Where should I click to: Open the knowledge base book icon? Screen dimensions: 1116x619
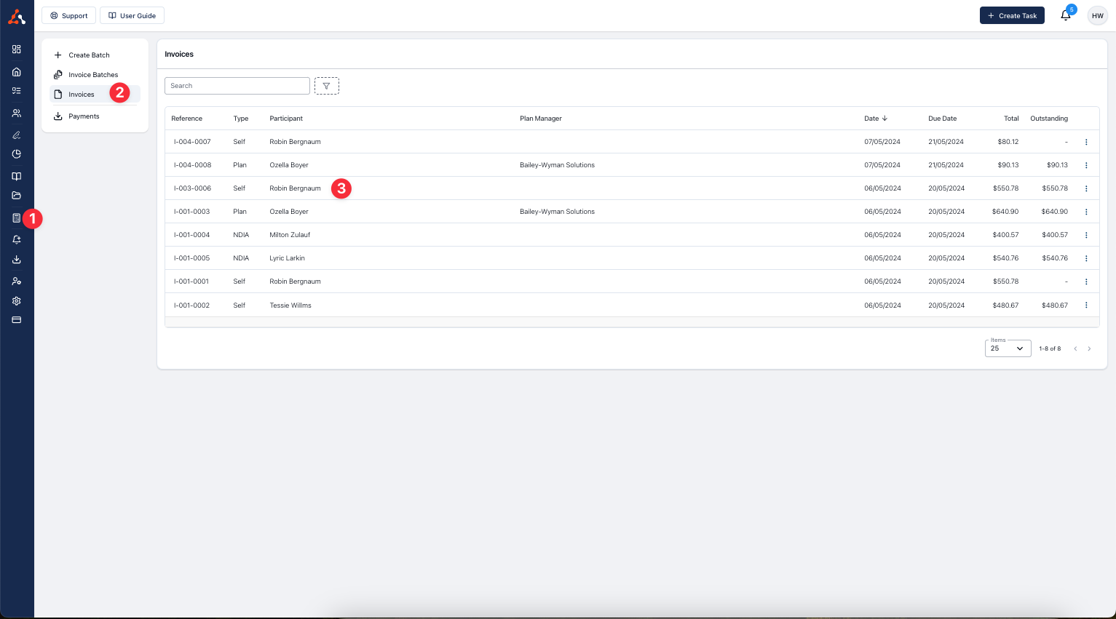pos(17,176)
